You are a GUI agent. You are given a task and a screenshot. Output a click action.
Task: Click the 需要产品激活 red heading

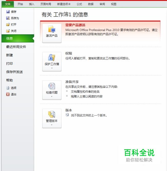pos(75,25)
